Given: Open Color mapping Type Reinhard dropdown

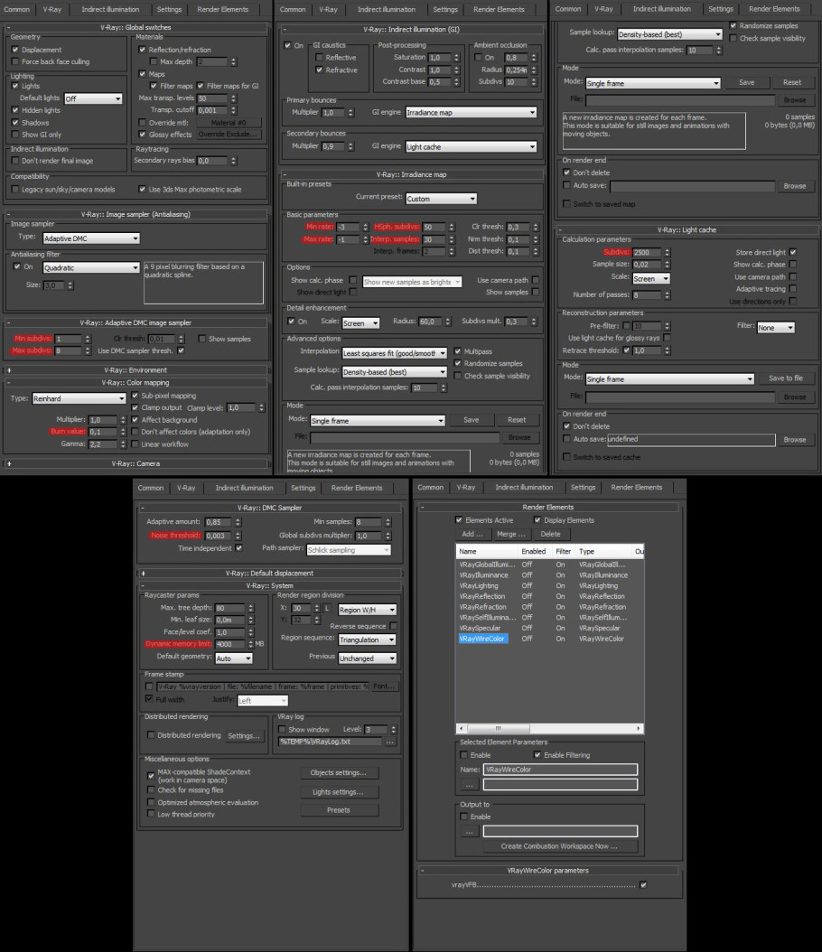Looking at the screenshot, I should click(79, 398).
